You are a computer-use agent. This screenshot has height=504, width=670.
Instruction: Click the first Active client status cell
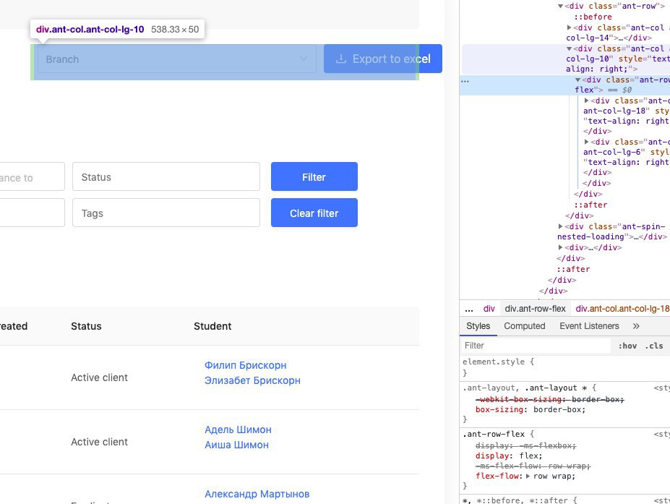click(x=99, y=377)
